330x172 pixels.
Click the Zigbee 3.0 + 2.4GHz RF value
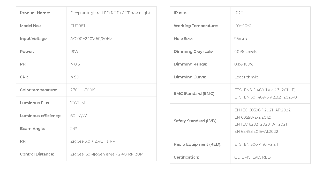coord(93,141)
